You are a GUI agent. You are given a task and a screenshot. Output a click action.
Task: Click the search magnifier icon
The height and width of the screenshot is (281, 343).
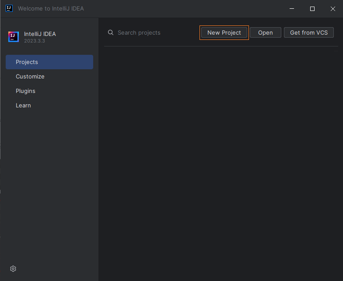111,32
